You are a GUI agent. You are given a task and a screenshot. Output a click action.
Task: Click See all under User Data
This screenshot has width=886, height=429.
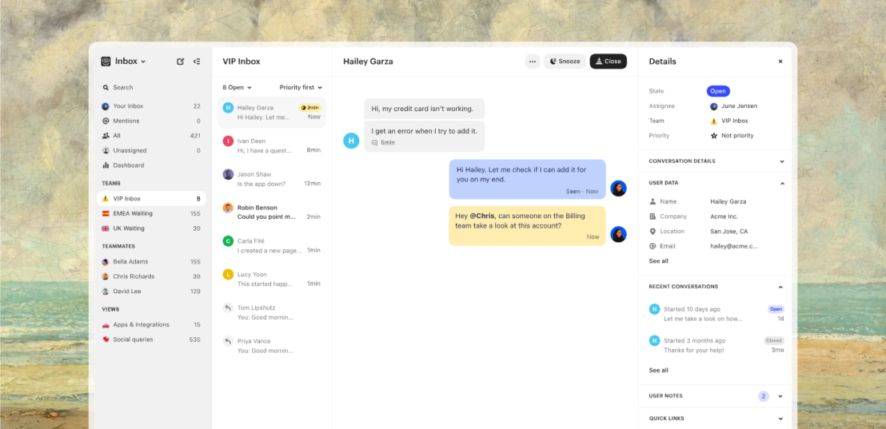click(x=658, y=261)
